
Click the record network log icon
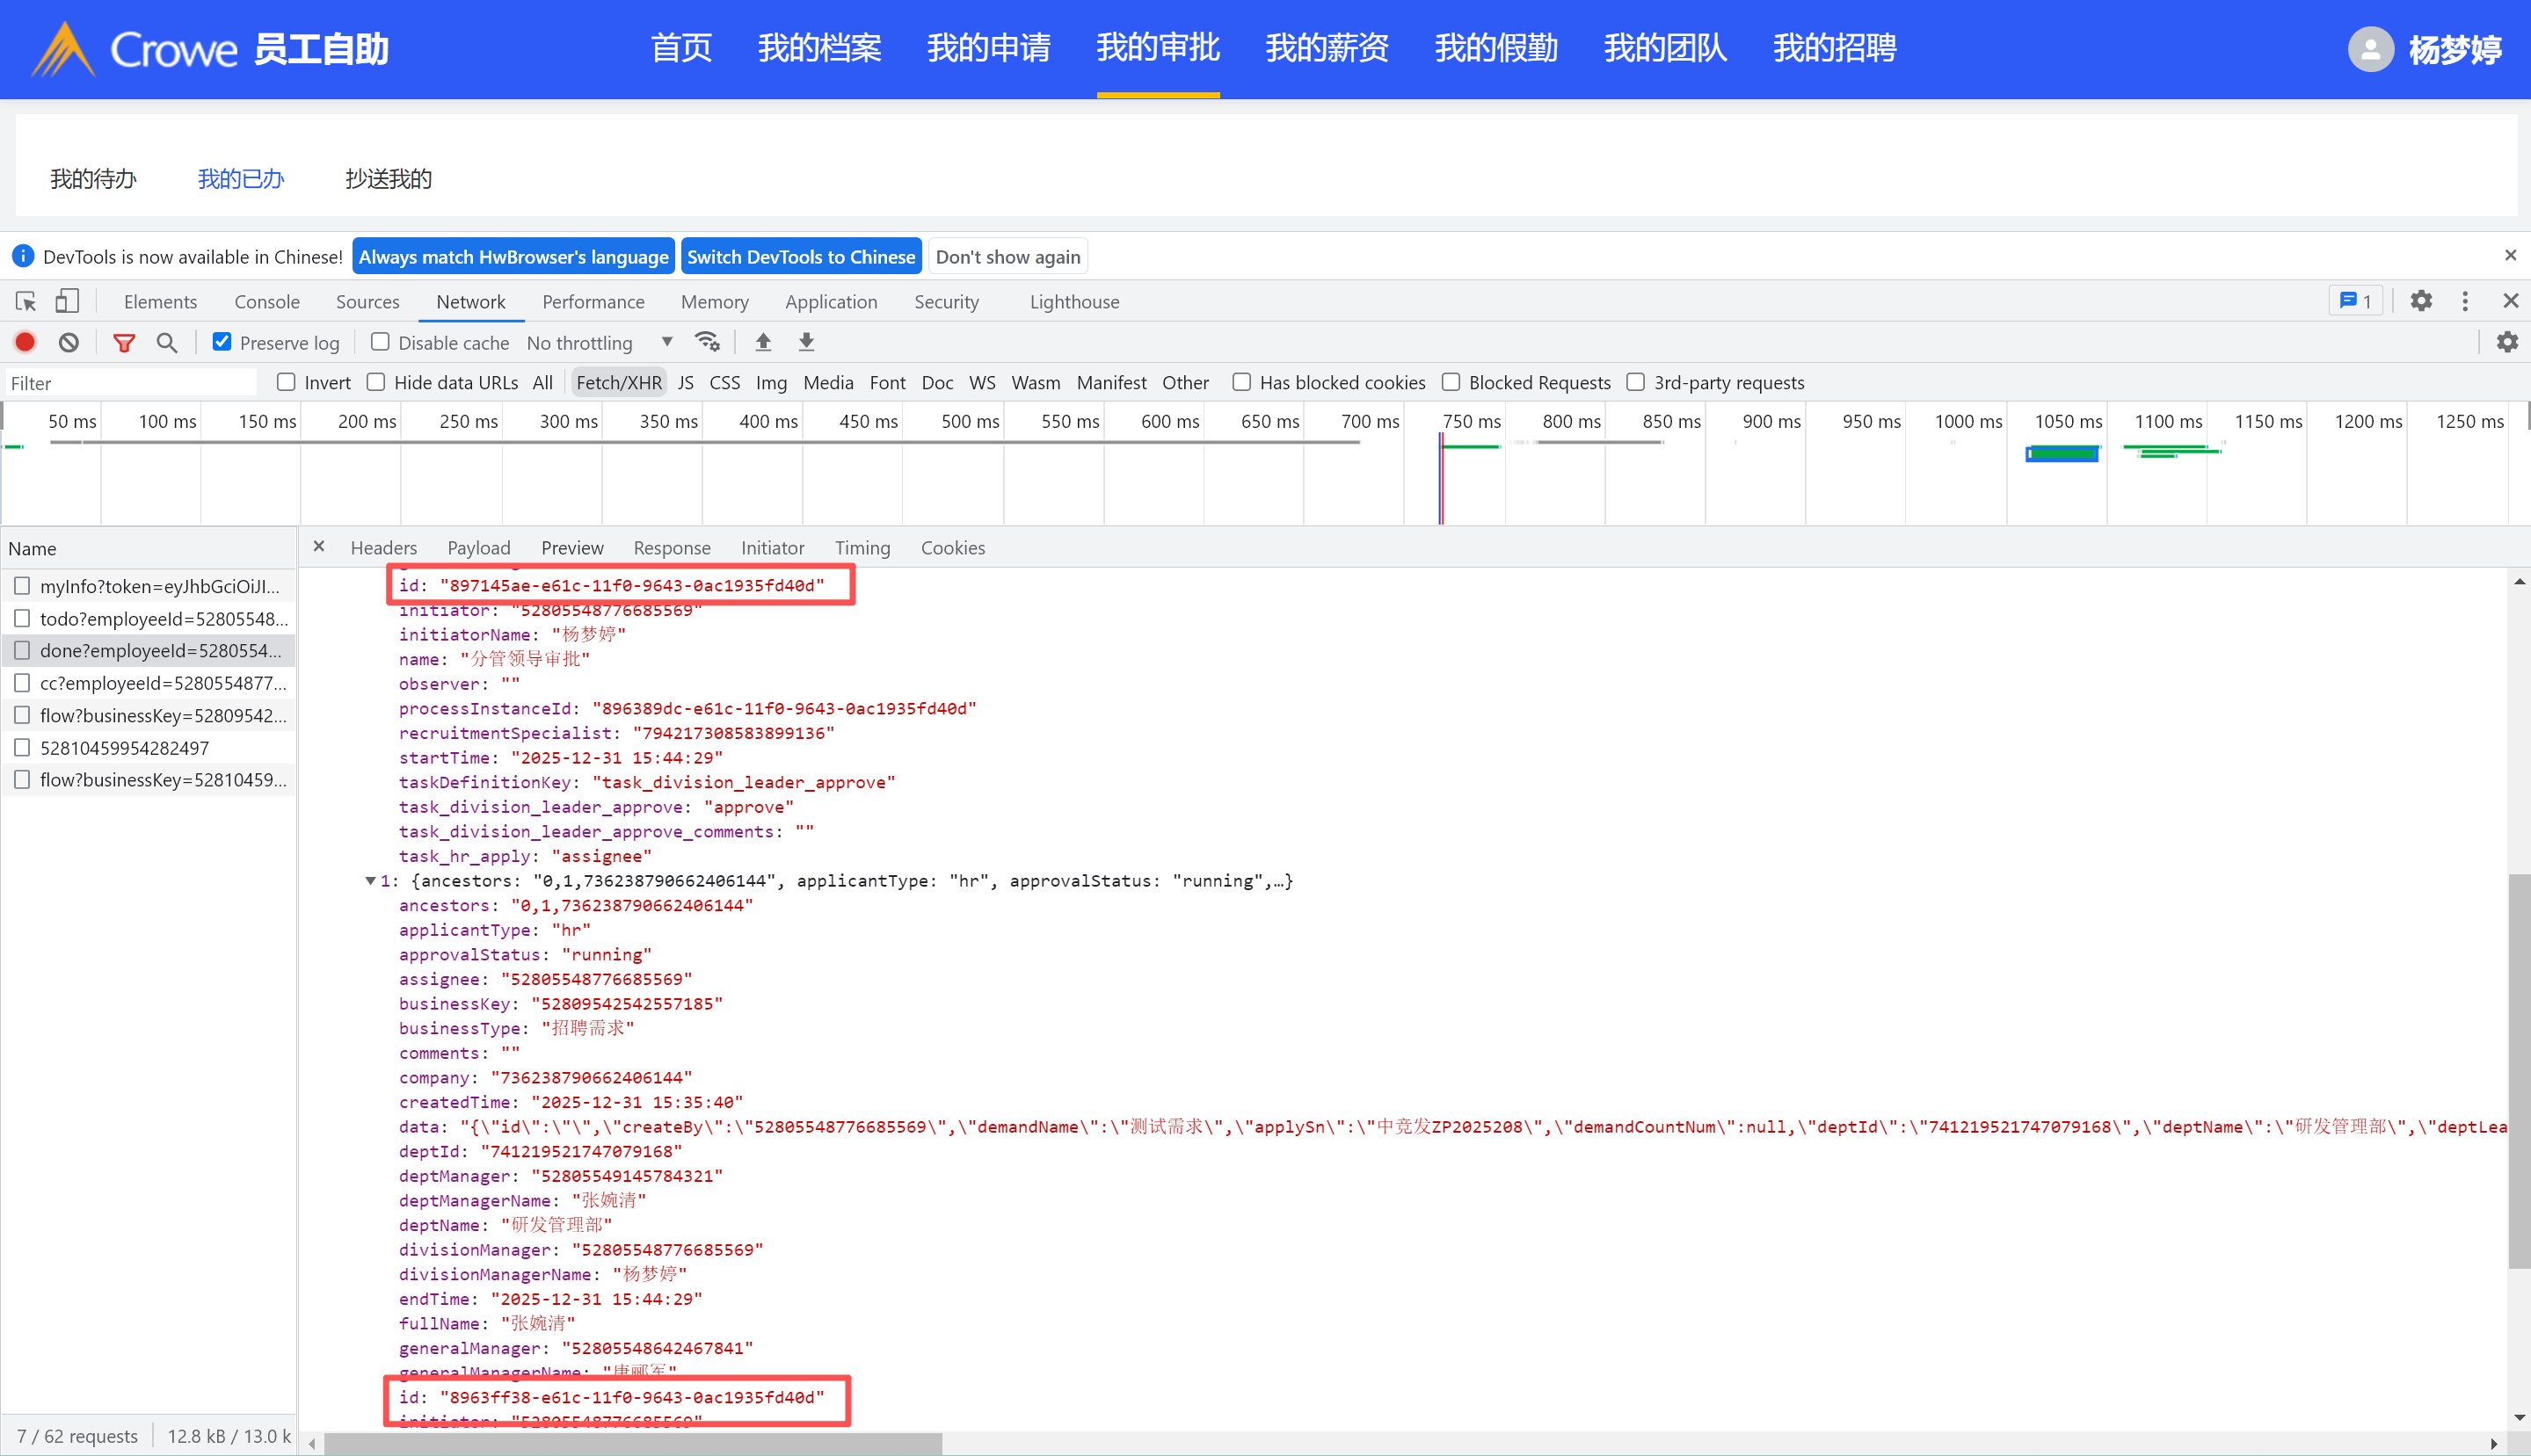25,343
